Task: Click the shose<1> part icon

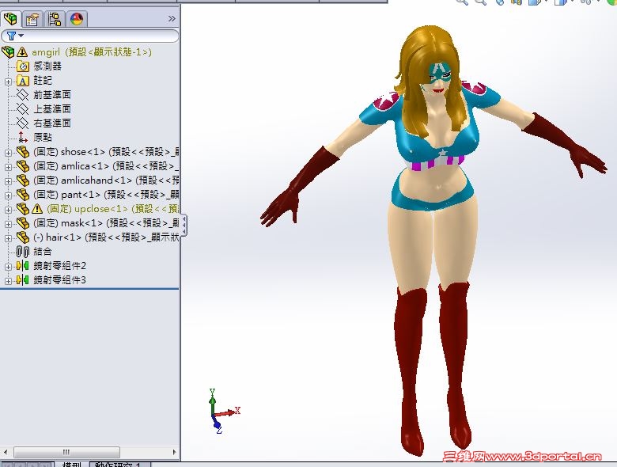Action: (x=23, y=152)
